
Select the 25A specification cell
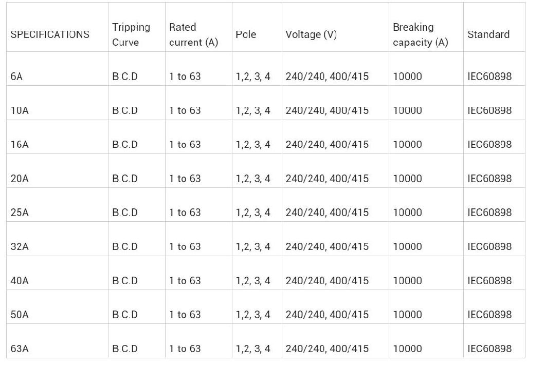[20, 213]
